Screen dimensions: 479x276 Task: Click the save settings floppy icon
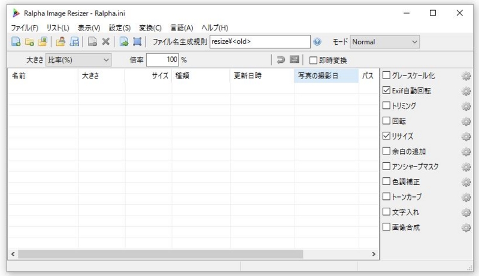click(x=74, y=41)
